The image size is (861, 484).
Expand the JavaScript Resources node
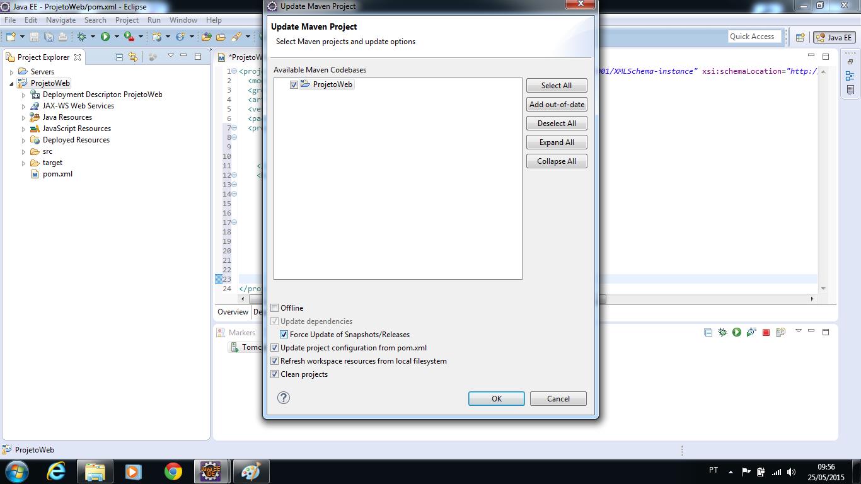(x=24, y=129)
